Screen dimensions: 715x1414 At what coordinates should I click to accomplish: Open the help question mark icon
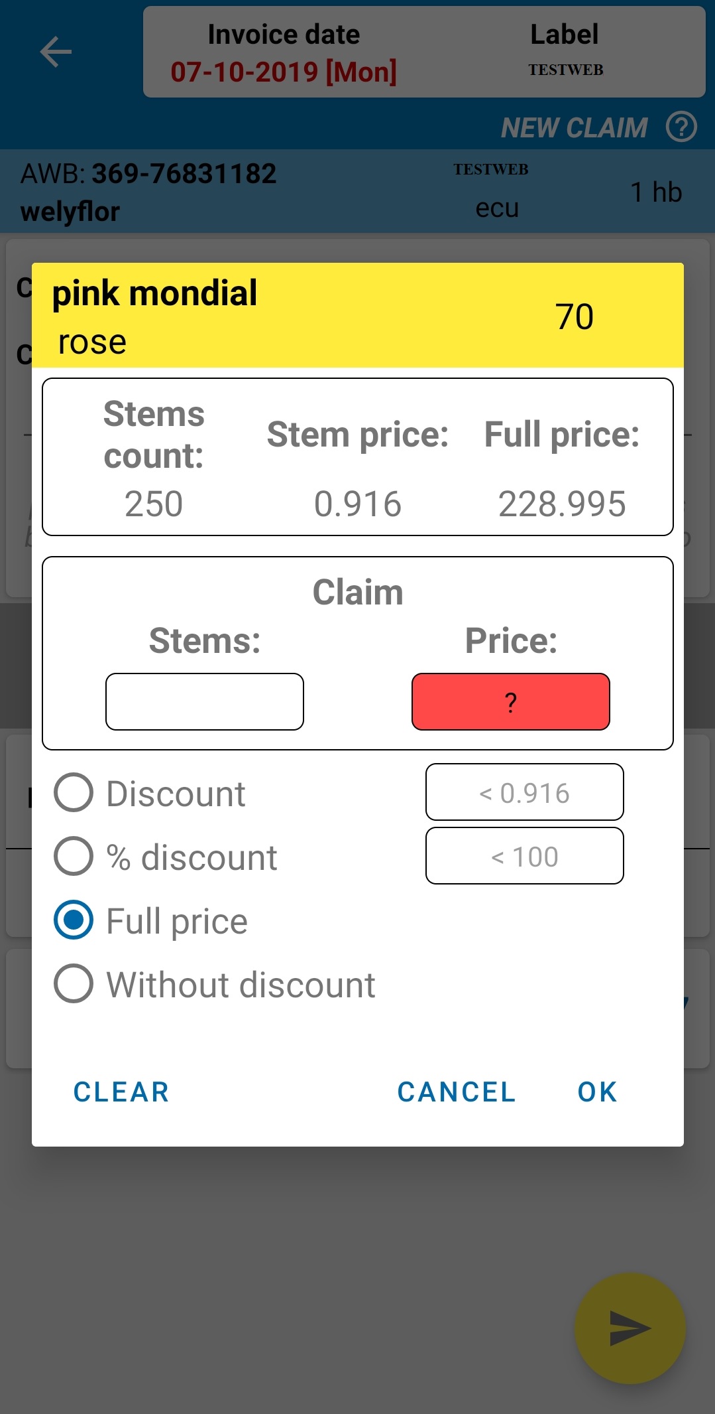click(x=681, y=127)
